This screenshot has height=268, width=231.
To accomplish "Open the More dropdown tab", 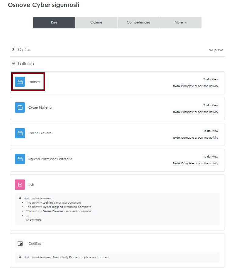I will pyautogui.click(x=180, y=23).
